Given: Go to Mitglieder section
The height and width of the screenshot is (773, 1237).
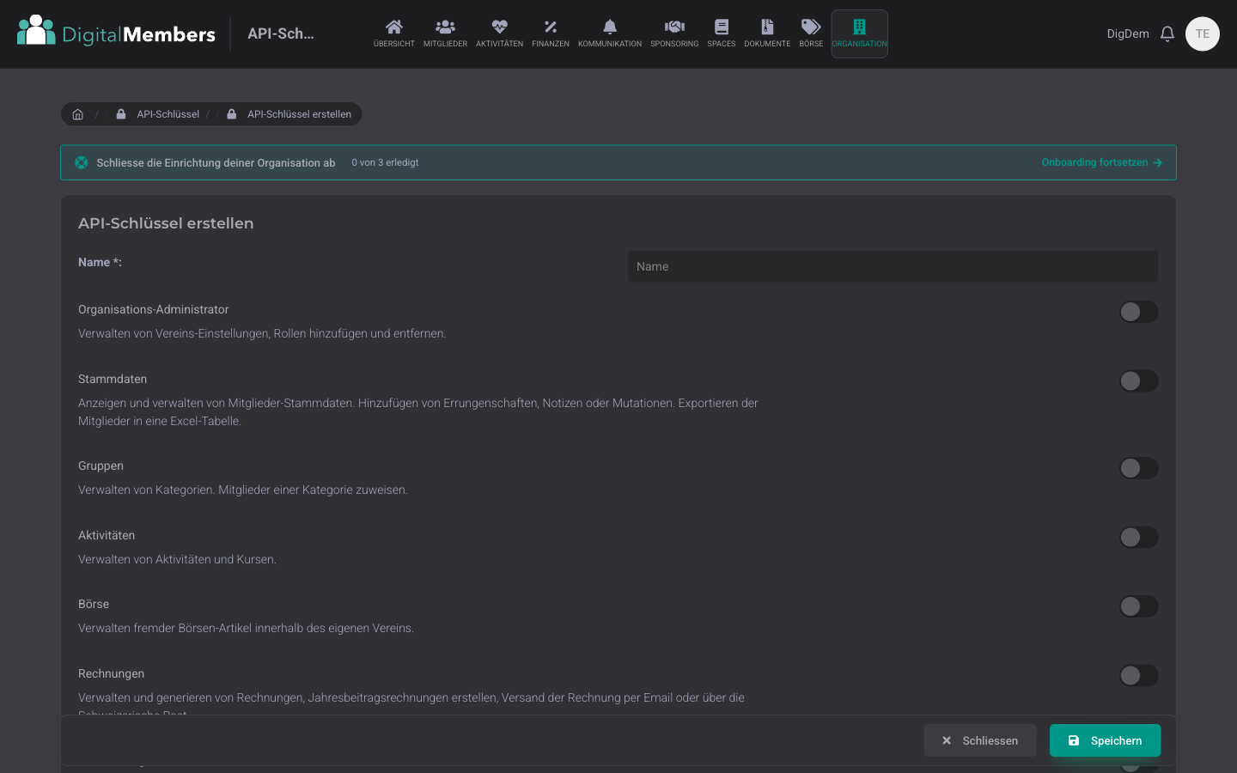Looking at the screenshot, I should click(x=445, y=33).
